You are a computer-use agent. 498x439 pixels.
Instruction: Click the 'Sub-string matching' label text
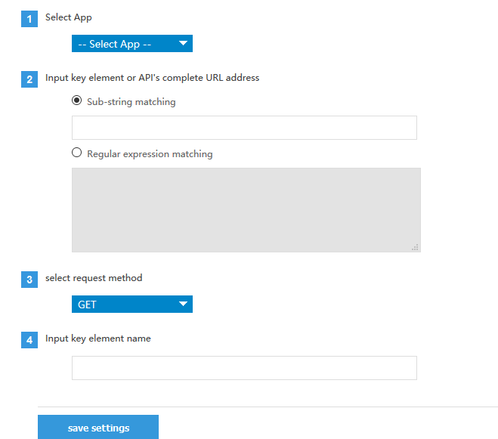(131, 102)
